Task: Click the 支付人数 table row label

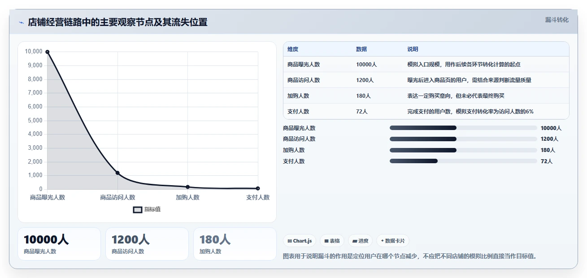Action: pos(298,112)
